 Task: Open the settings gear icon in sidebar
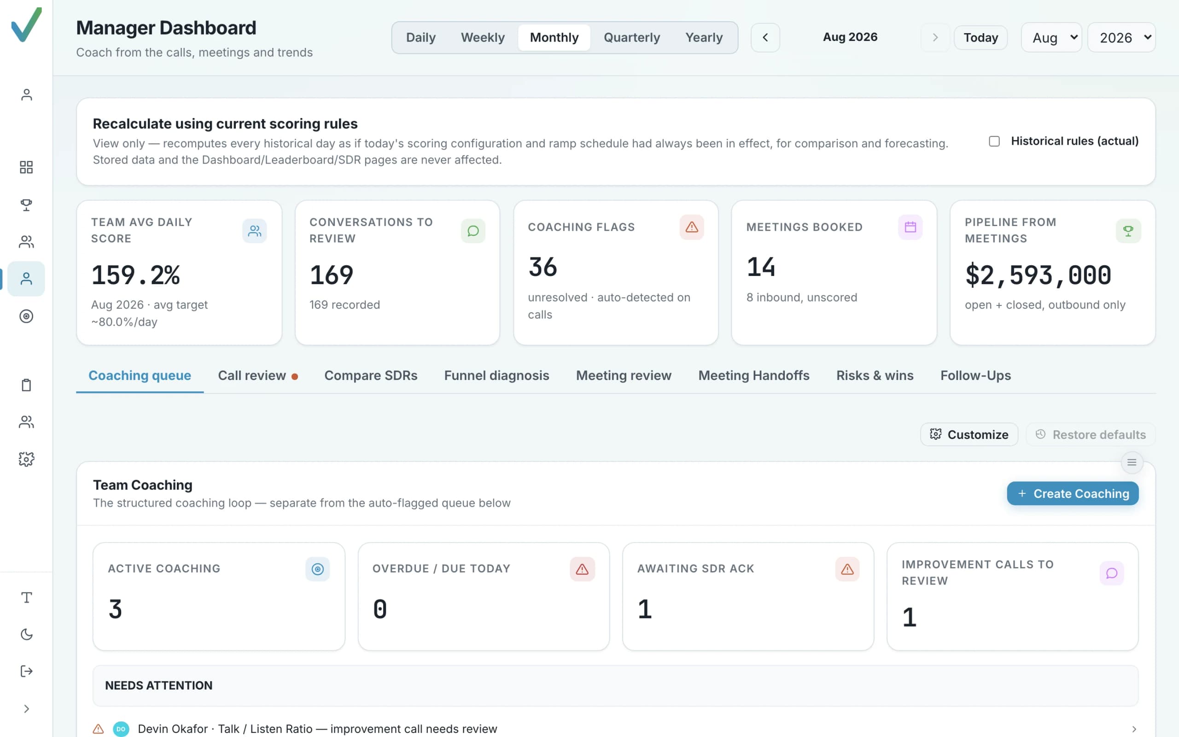26,459
